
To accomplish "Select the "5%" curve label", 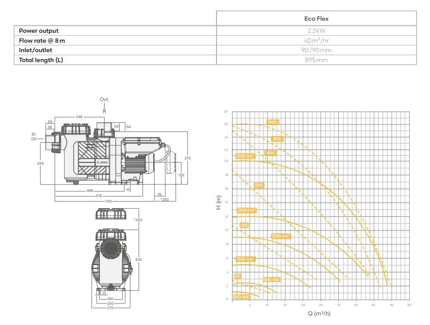I will [x=238, y=276].
